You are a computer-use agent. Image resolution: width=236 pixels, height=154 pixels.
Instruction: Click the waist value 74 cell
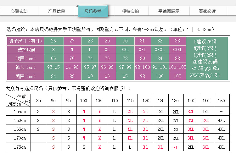coord(90,58)
